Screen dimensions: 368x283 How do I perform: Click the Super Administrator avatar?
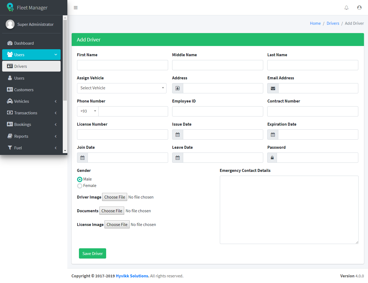[x=10, y=24]
